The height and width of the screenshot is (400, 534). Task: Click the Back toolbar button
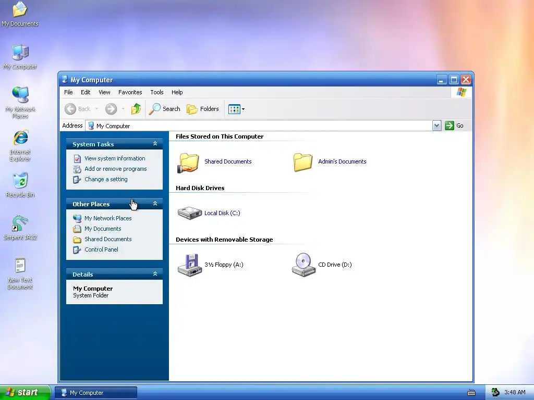pos(78,109)
